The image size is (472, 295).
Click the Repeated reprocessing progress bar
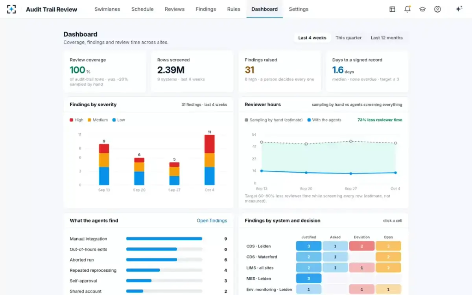click(164, 270)
